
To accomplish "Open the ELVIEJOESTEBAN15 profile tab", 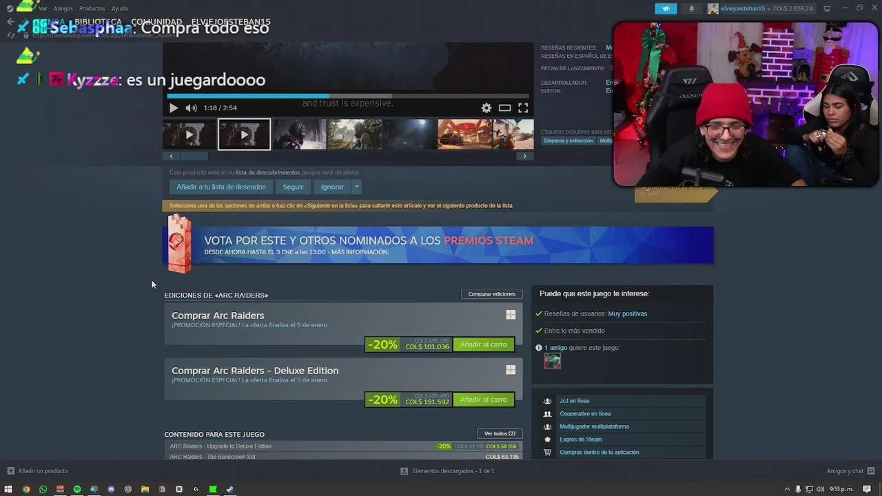I will (231, 22).
